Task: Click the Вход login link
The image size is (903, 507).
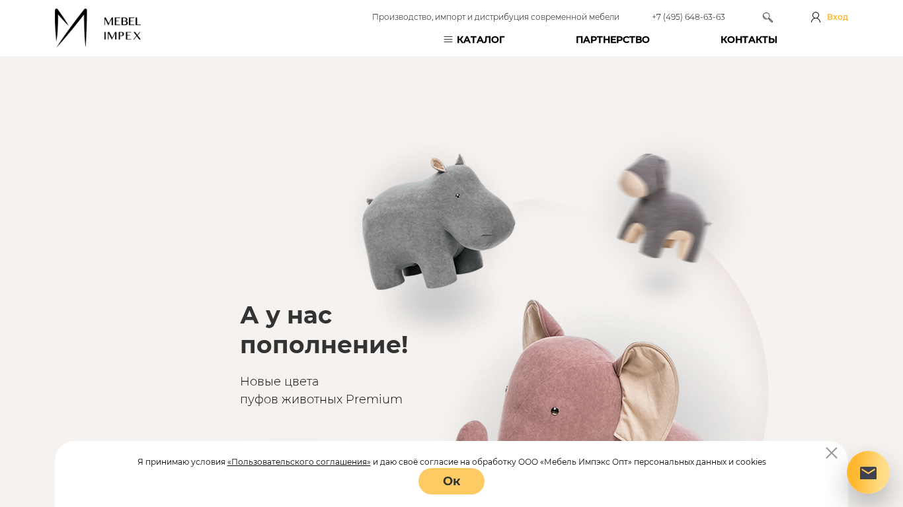Action: tap(838, 17)
